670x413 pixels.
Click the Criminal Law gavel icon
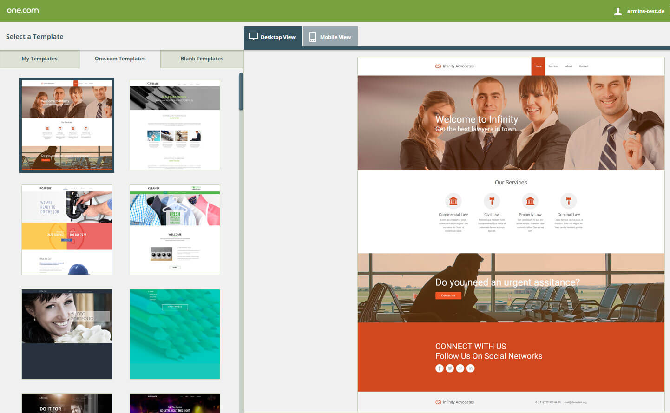click(x=568, y=201)
